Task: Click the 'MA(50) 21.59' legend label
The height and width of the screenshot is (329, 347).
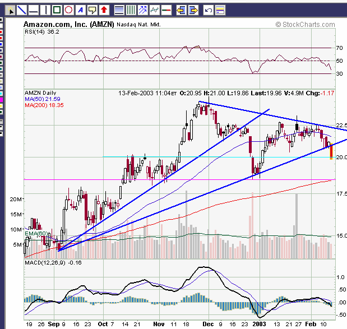Action: click(x=43, y=99)
